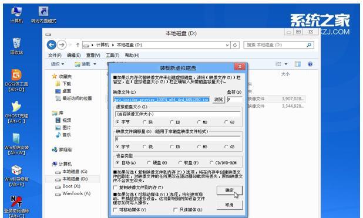This screenshot has width=363, height=218.
Task: Click the 大小 column header
Action: coord(285,74)
